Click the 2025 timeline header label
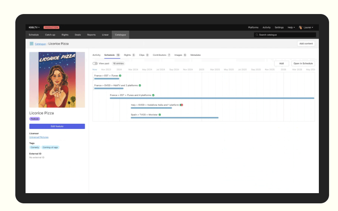This screenshot has height=211, width=338. (201, 69)
